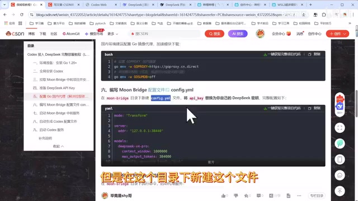Go to TOC item 七 Moon Bridge
The width and height of the screenshot is (358, 201).
pos(56,113)
